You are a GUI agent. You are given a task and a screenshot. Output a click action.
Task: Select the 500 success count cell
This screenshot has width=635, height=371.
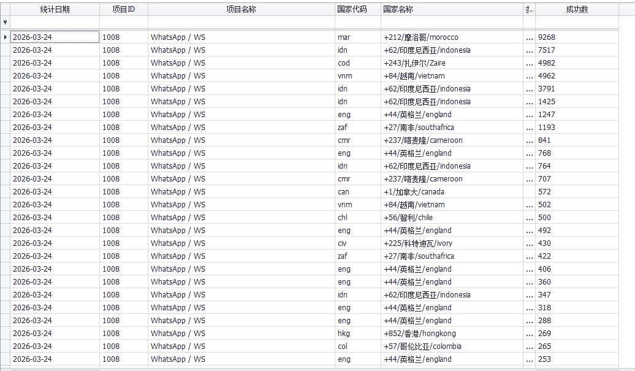coord(577,218)
